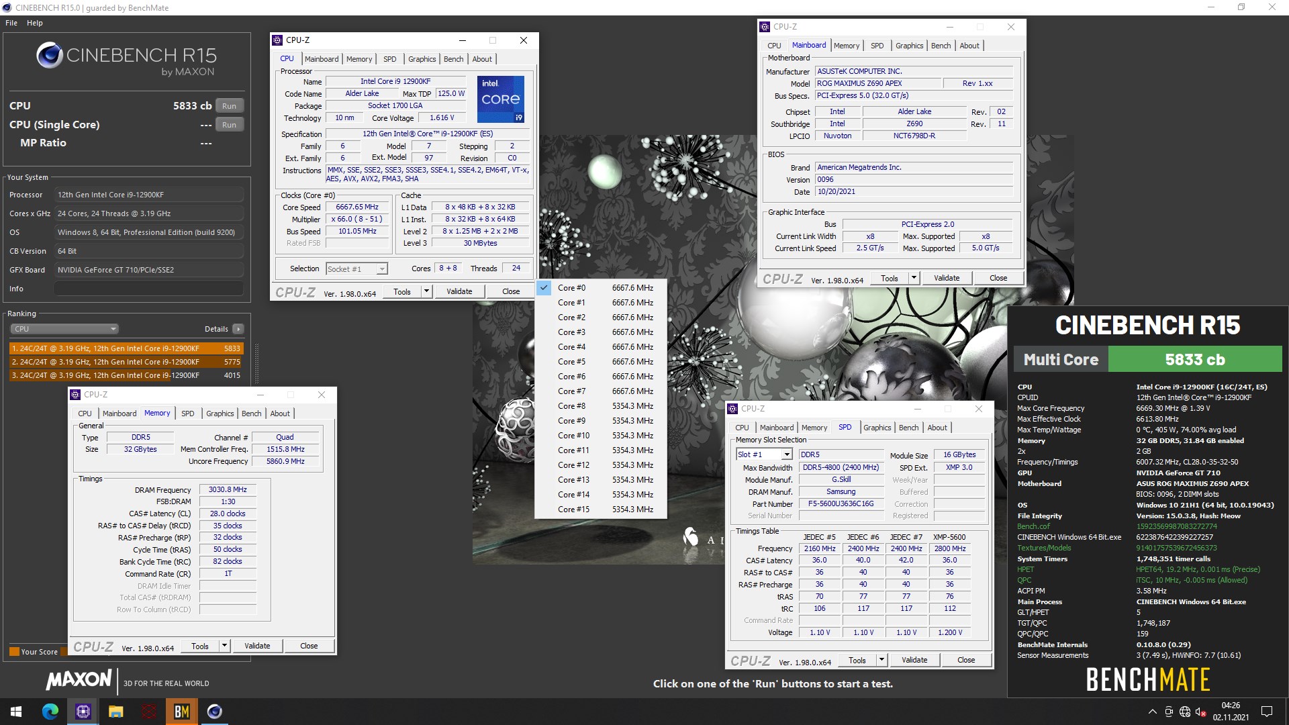This screenshot has height=725, width=1289.
Task: Choose Core #4 in the core list
Action: [x=601, y=347]
